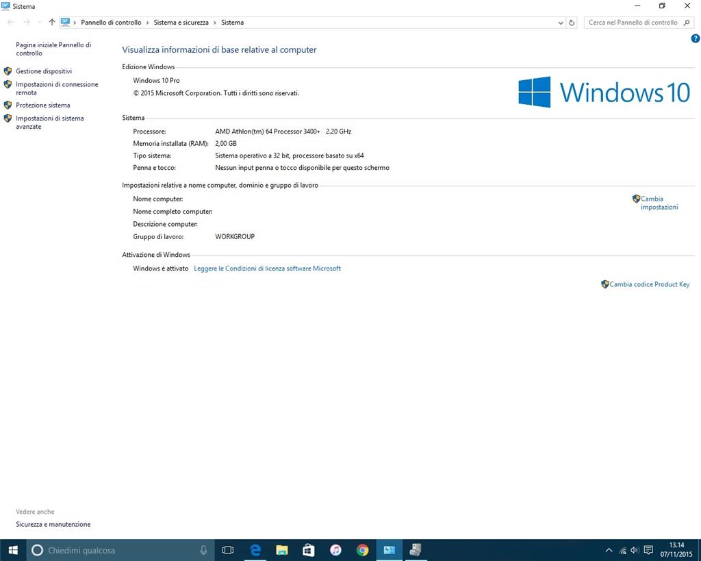Click the help question mark icon
This screenshot has height=561, width=701.
click(x=696, y=38)
